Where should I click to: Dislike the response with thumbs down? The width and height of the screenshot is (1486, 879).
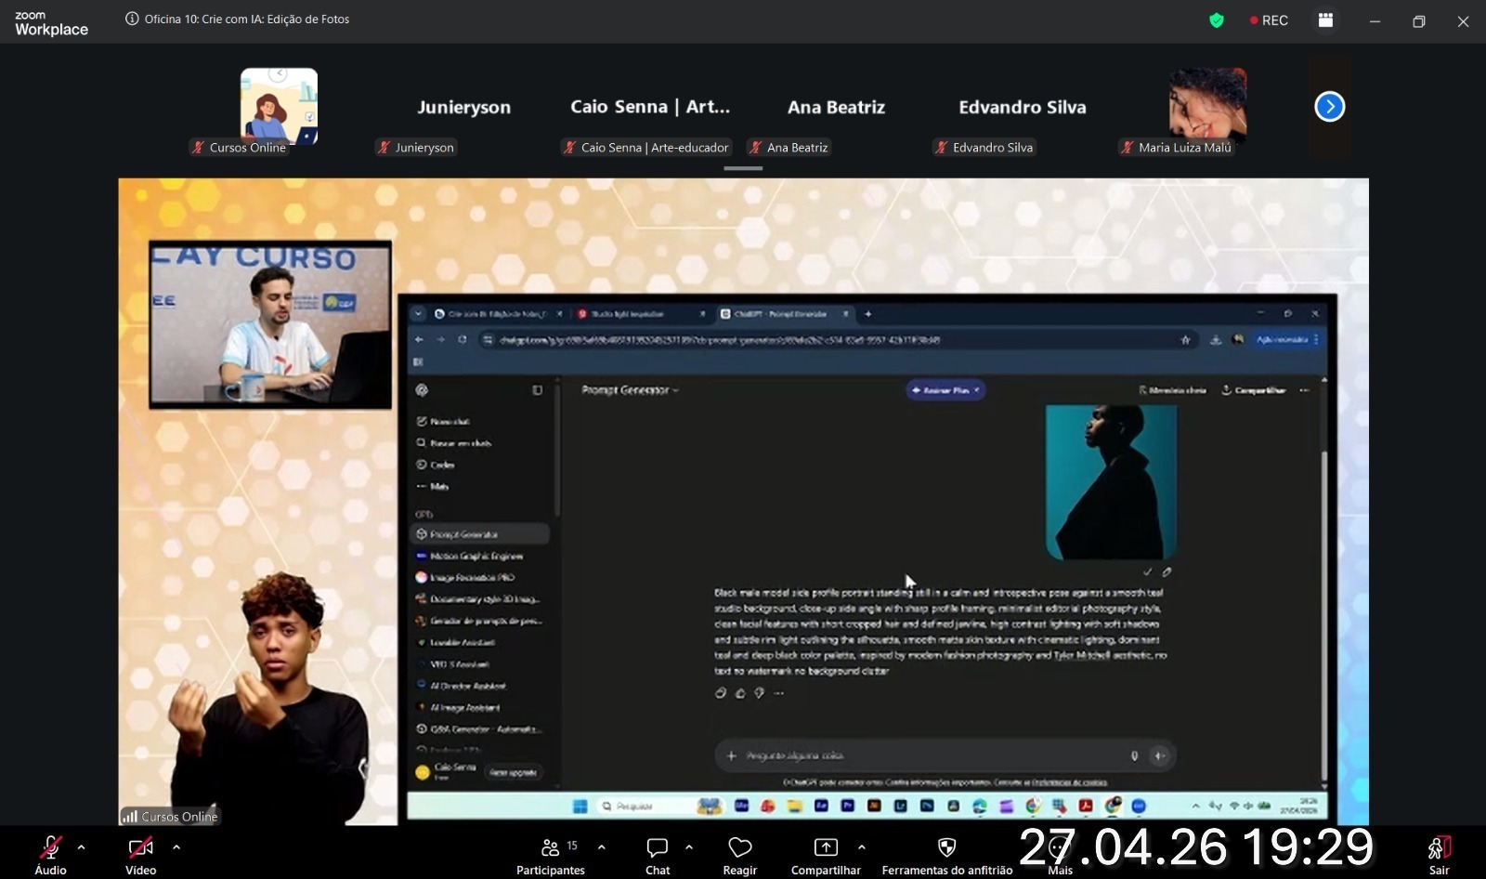[759, 693]
